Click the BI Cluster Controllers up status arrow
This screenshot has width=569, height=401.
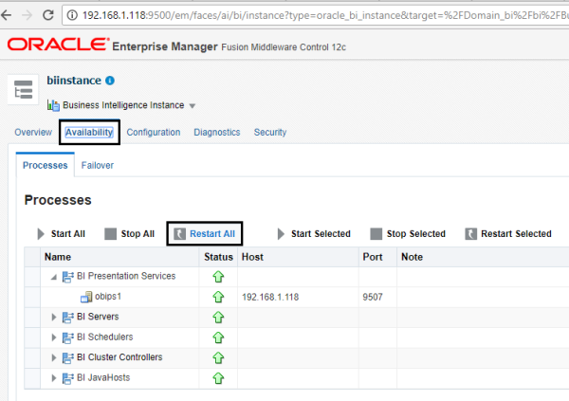pos(218,357)
